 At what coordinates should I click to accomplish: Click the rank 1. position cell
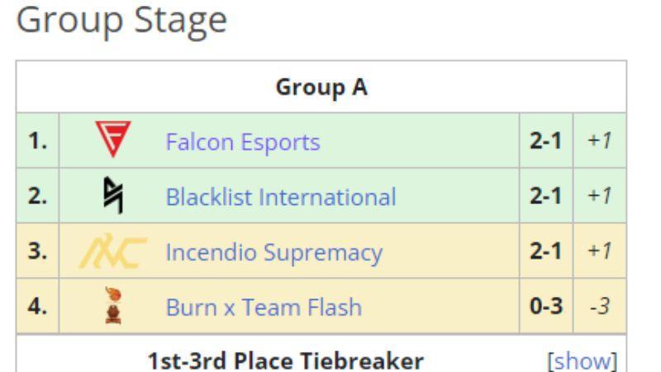point(37,141)
